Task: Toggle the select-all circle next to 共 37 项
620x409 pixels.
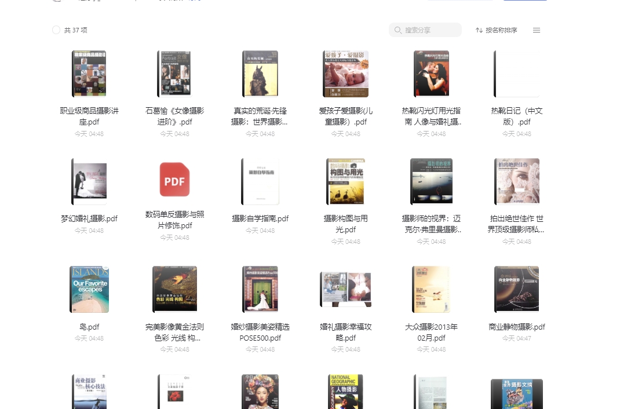Action: point(56,30)
